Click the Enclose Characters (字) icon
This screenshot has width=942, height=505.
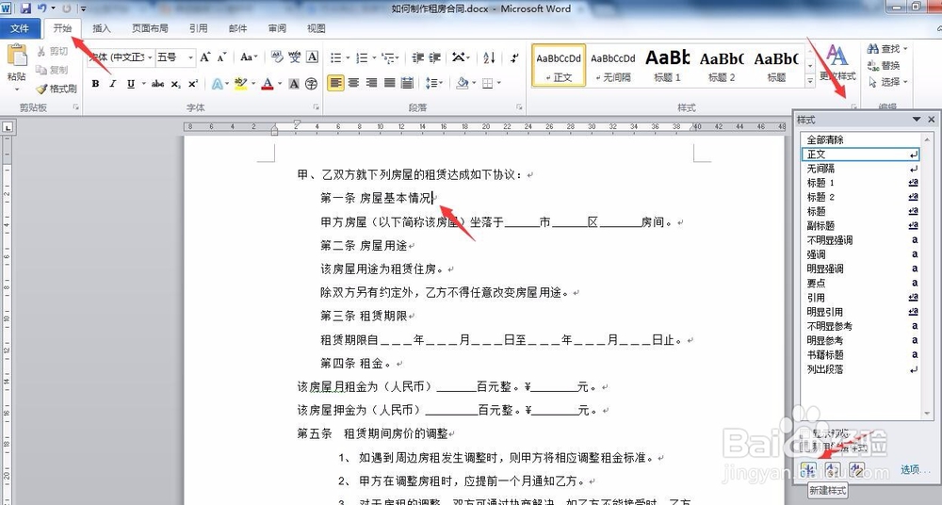[x=311, y=84]
